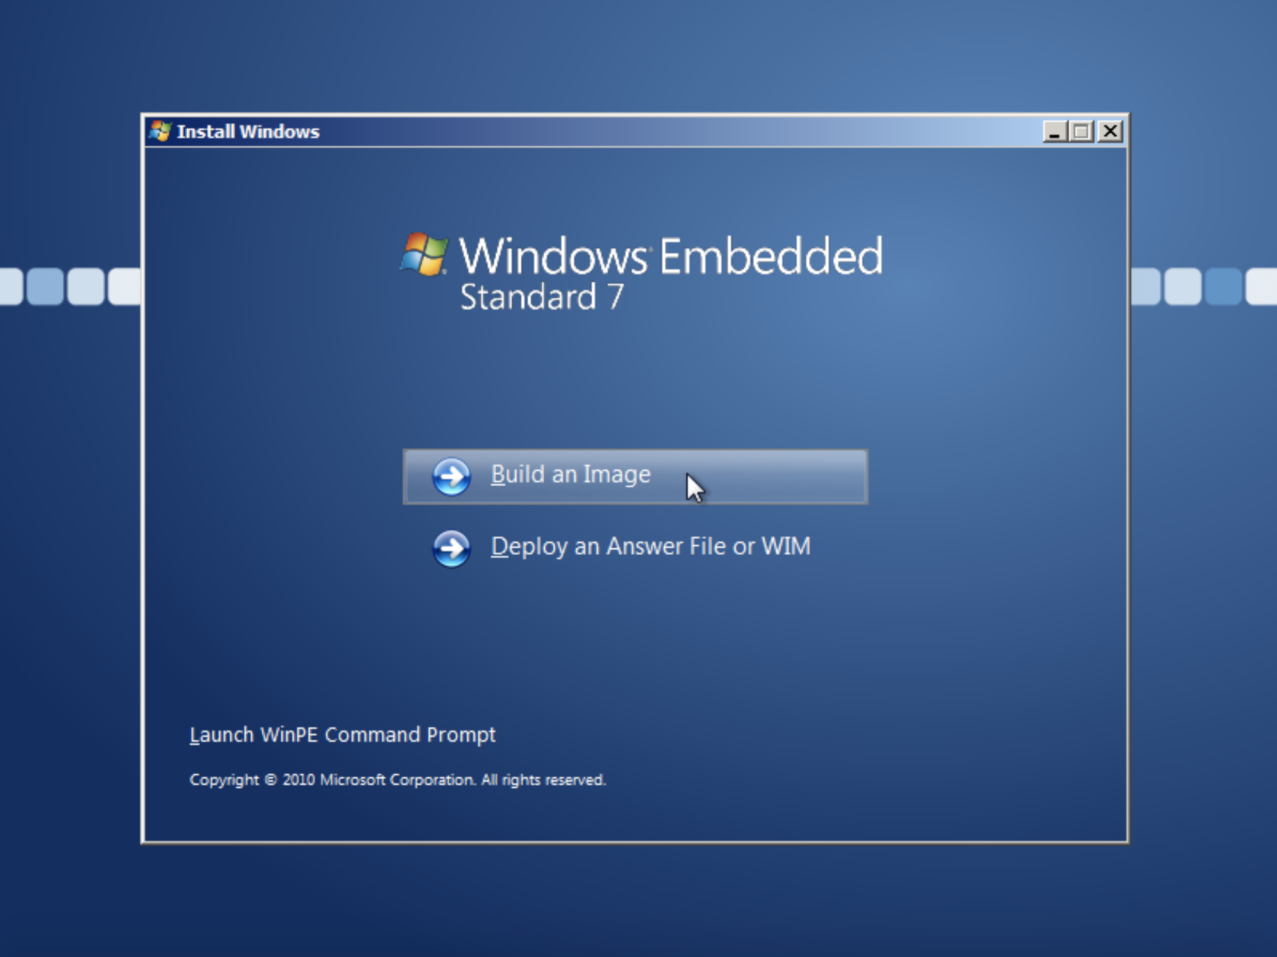Image resolution: width=1277 pixels, height=957 pixels.
Task: Maximize the Install Windows window
Action: (1081, 131)
